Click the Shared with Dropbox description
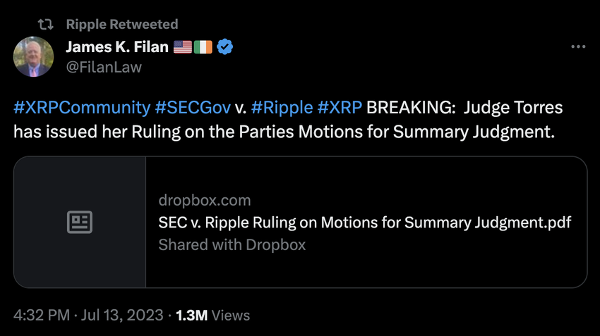 click(x=232, y=244)
